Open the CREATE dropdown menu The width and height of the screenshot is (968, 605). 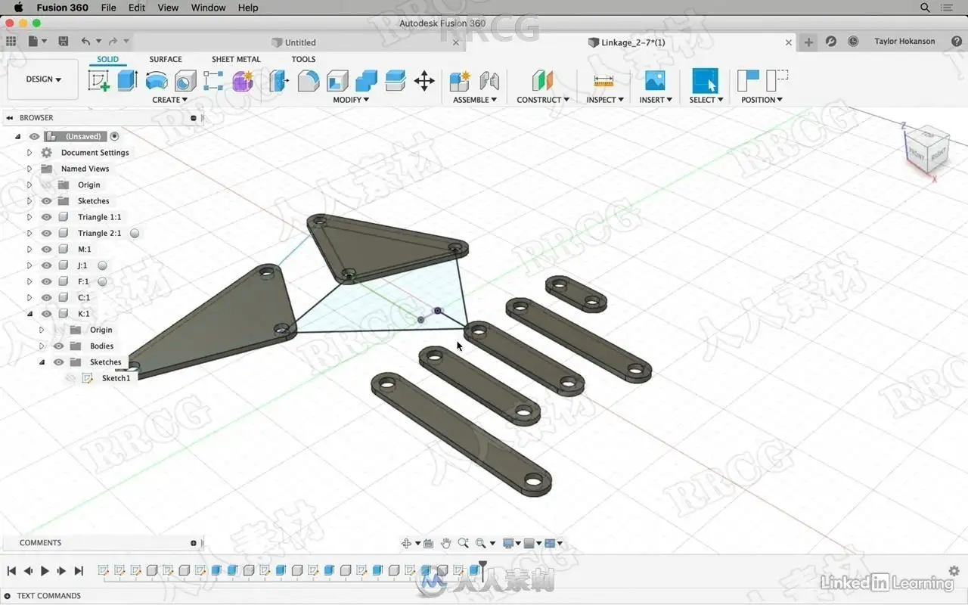coord(169,100)
